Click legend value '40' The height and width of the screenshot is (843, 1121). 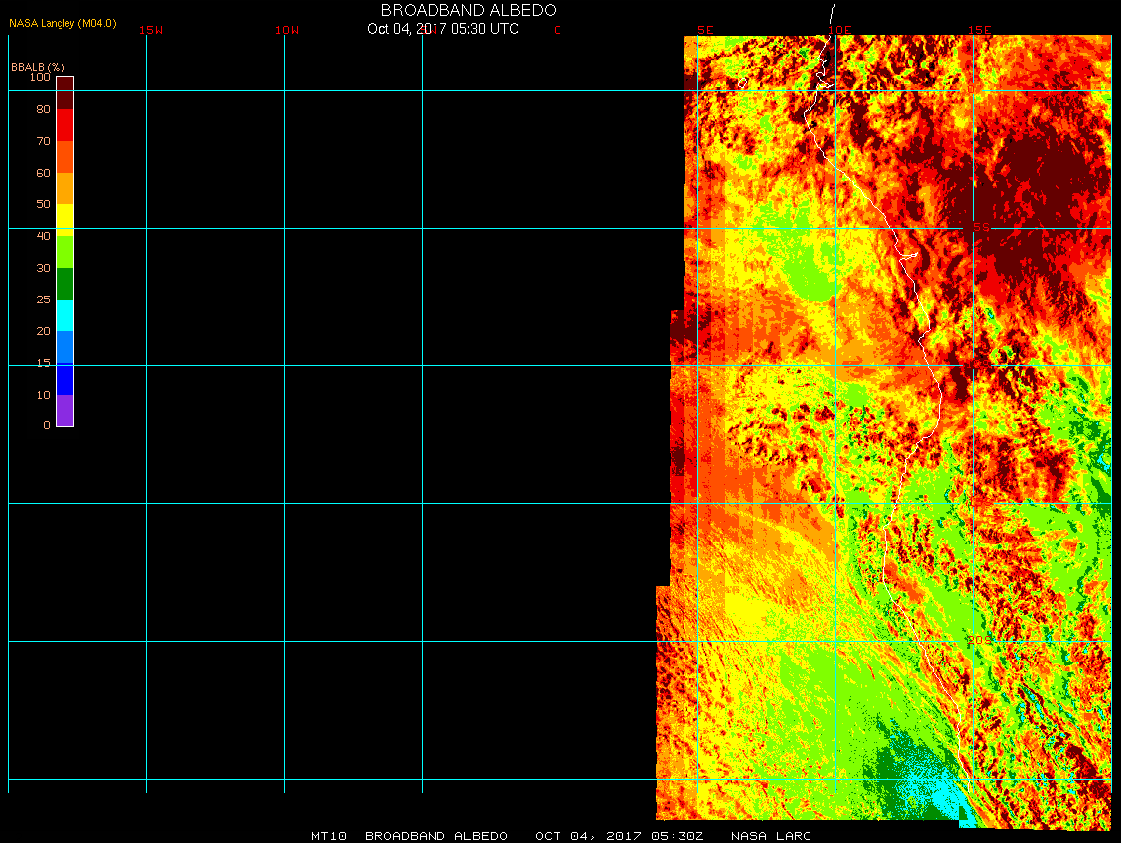(x=43, y=236)
